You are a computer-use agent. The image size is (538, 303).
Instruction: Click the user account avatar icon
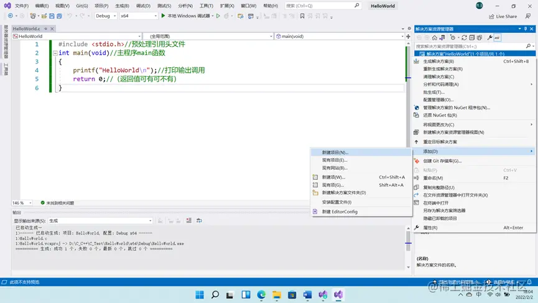pos(480,6)
